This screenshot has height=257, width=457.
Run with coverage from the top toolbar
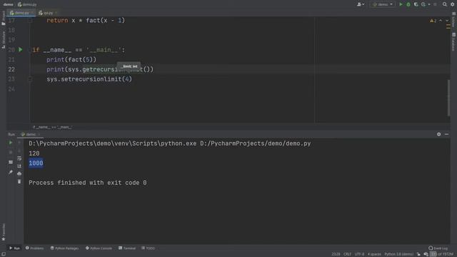(x=416, y=4)
